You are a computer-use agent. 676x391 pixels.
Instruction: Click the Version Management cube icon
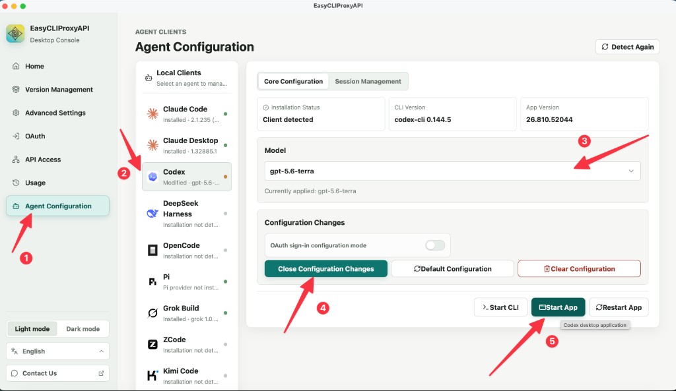[16, 89]
